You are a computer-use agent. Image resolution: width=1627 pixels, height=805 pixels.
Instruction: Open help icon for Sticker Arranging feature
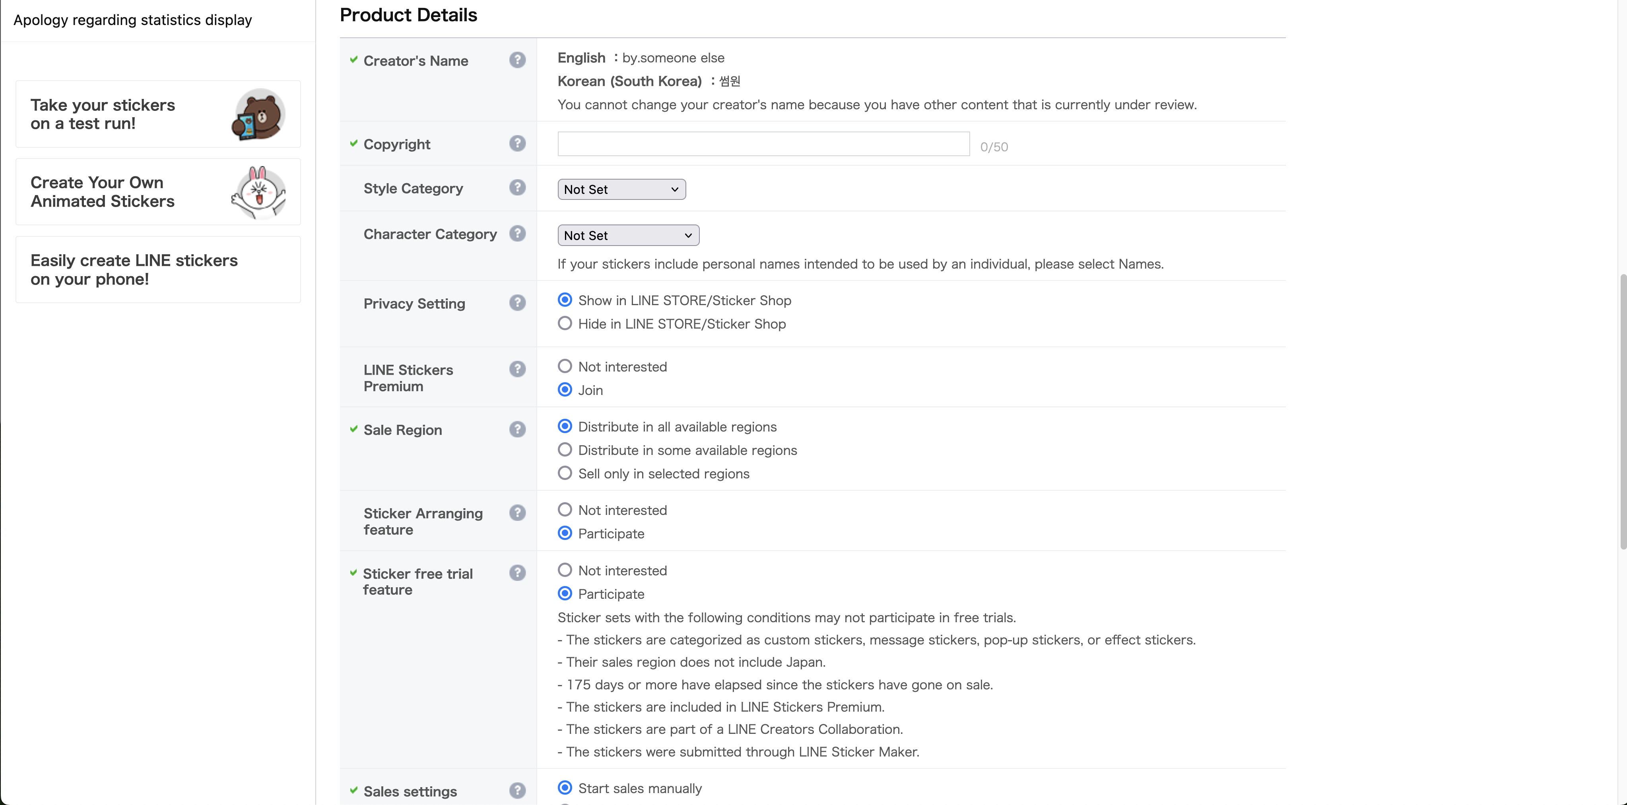coord(517,513)
